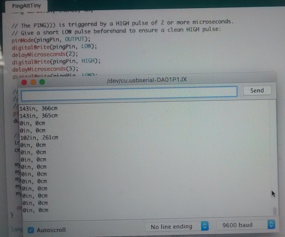Maximize serial monitor using green button
Screen dimensions: 285x237
[x=42, y=82]
